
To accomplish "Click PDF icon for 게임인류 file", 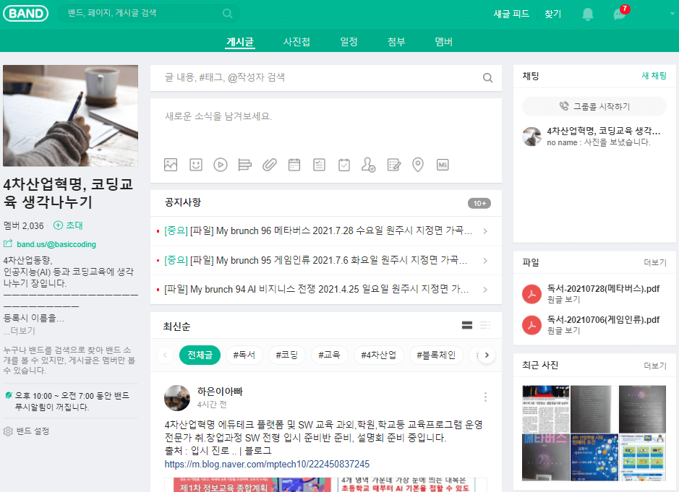I will (531, 325).
